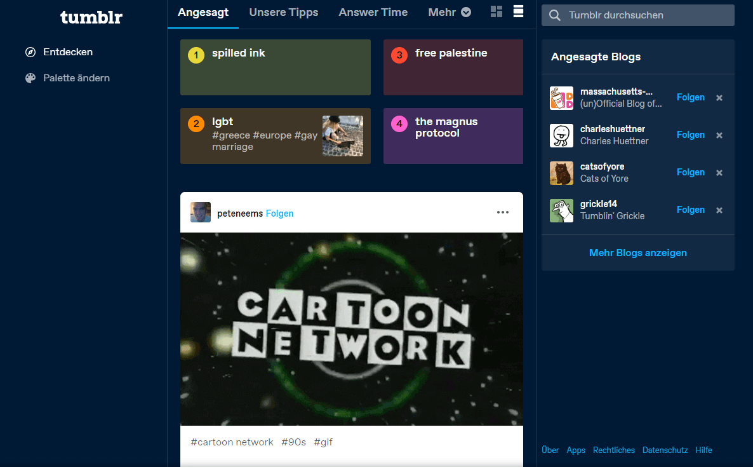The width and height of the screenshot is (753, 467).
Task: Follow peteneems from the post header
Action: click(279, 213)
